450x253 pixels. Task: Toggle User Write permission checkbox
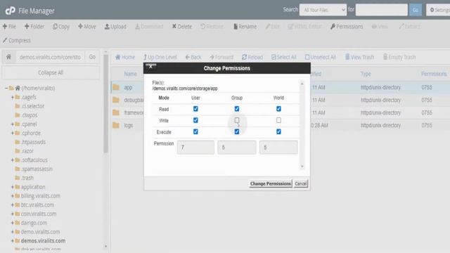coord(195,120)
